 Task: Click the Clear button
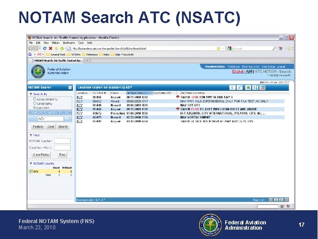tap(51, 127)
